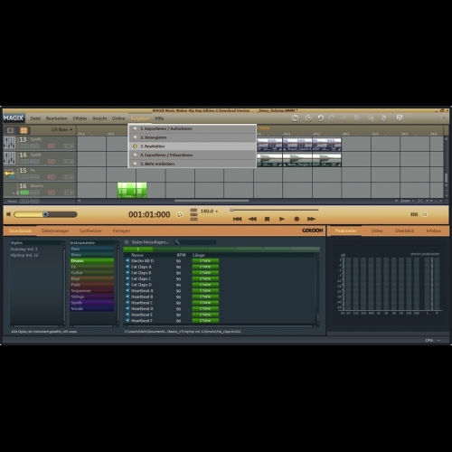The width and height of the screenshot is (452, 452).
Task: Click the grid icon right of transport
Action: 414,214
